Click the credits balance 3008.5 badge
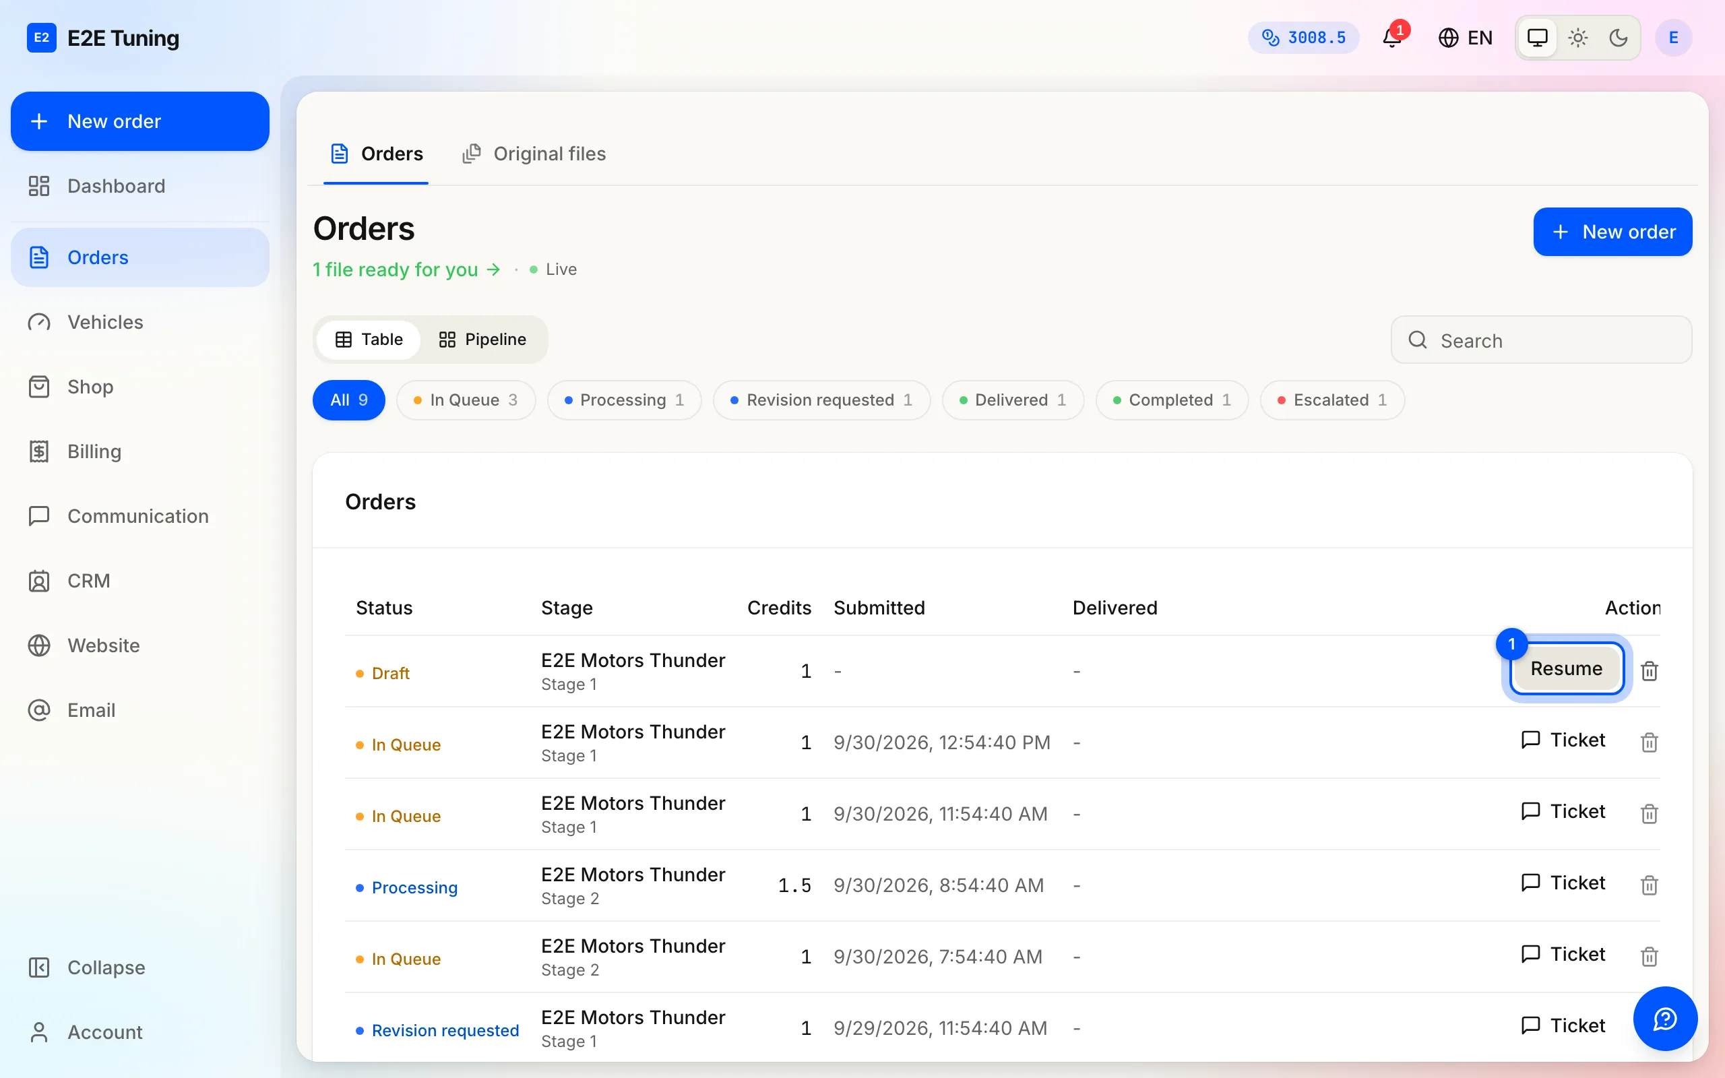Screen dimensions: 1725x1078 coord(1303,37)
